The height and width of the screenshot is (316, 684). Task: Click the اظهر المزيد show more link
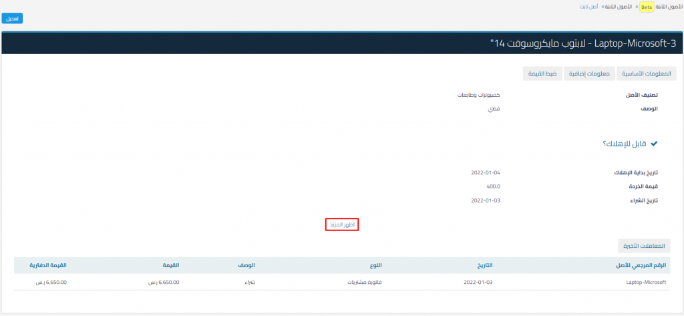tap(342, 224)
